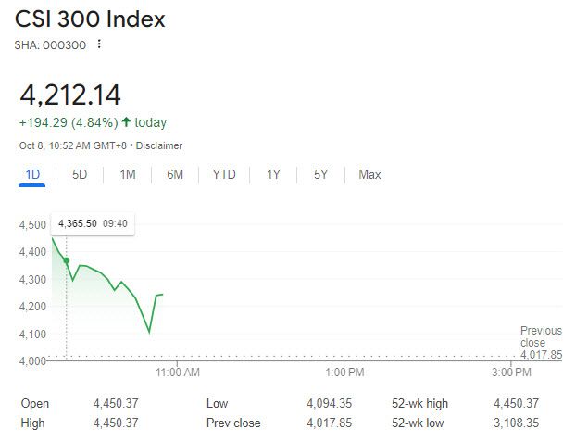Show the 1M chart range
The width and height of the screenshot is (588, 442).
tap(128, 175)
